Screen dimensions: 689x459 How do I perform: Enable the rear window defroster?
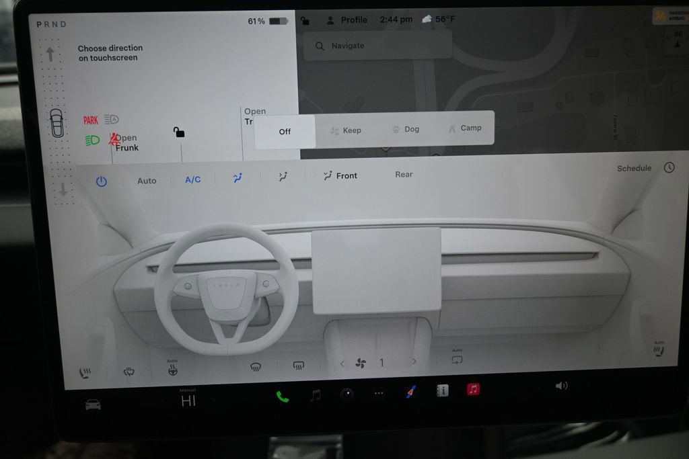point(299,367)
